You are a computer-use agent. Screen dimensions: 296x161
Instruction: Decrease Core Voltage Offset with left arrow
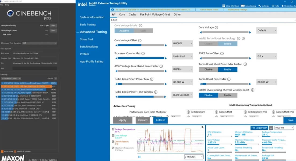[x=116, y=45]
